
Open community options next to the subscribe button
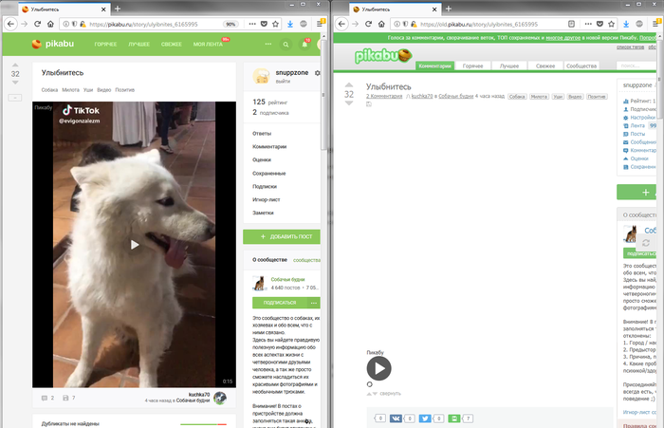(x=314, y=302)
